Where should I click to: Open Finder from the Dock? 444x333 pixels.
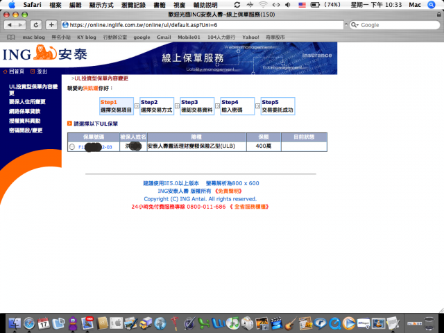[x=15, y=323]
